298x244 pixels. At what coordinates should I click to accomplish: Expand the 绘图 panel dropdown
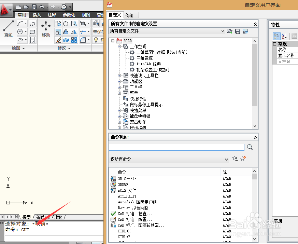(x=18, y=48)
